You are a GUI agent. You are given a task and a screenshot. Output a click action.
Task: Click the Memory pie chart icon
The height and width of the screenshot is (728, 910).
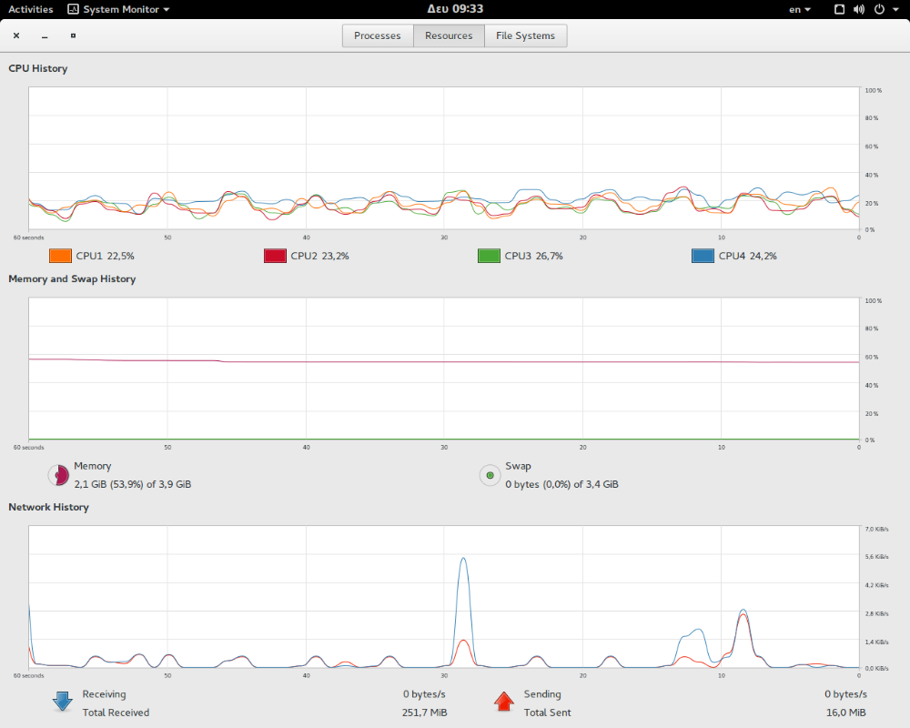click(58, 475)
